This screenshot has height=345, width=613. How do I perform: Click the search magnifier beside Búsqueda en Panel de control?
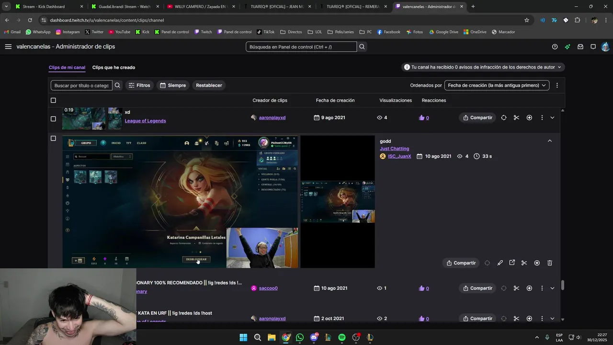[x=362, y=46]
